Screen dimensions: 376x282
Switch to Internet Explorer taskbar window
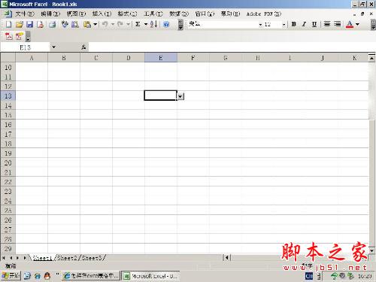tap(91, 276)
